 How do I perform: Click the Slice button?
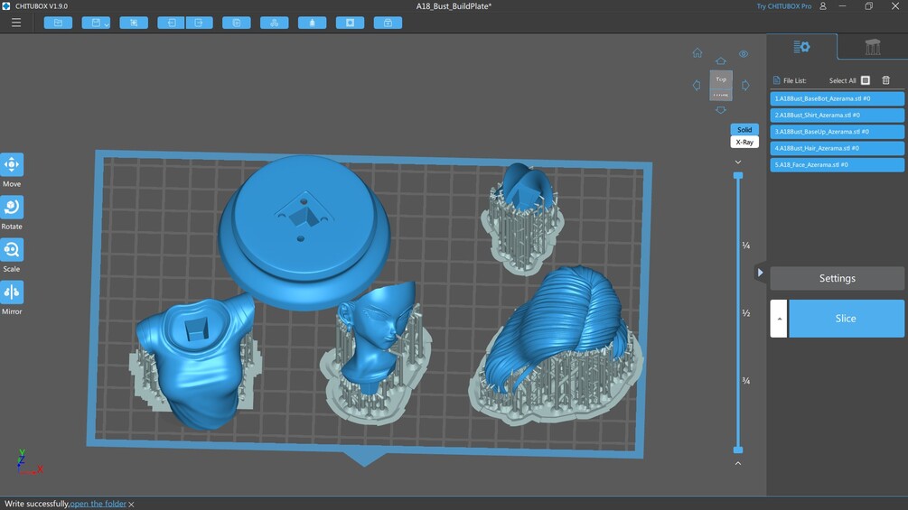click(x=846, y=319)
